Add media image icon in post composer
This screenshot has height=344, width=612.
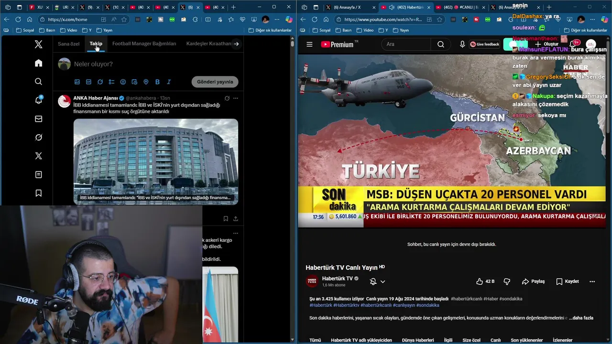(77, 82)
